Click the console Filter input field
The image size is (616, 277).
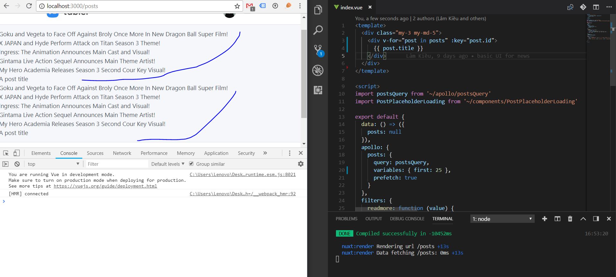click(117, 164)
